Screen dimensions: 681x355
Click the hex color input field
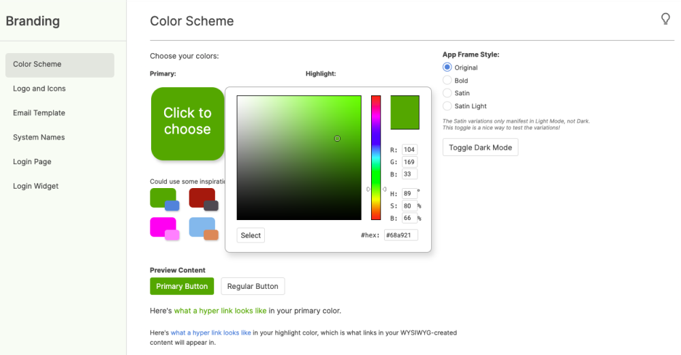pos(401,235)
